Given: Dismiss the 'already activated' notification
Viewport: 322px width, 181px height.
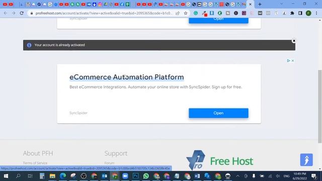Looking at the screenshot, I should coord(294,41).
